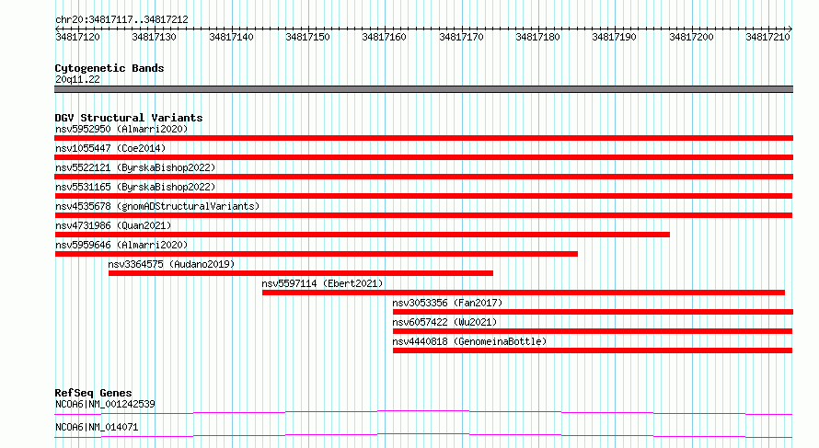Select the nsv5522121 red variant bar

click(x=423, y=177)
